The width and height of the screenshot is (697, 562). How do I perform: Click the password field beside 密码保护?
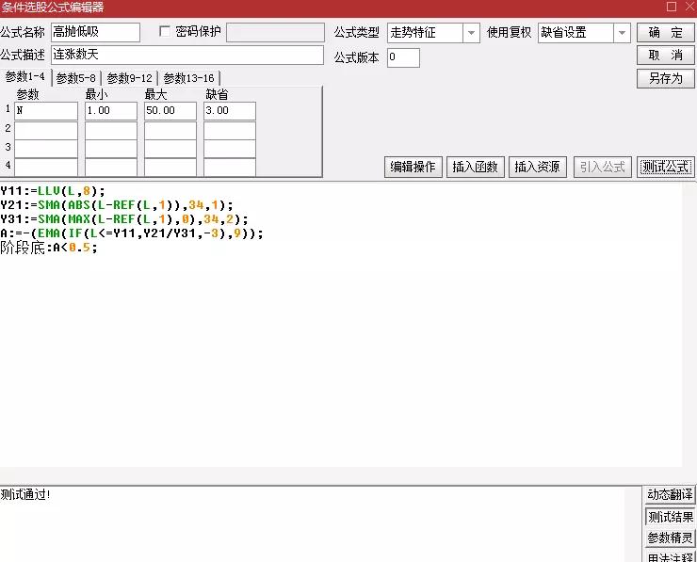click(275, 32)
